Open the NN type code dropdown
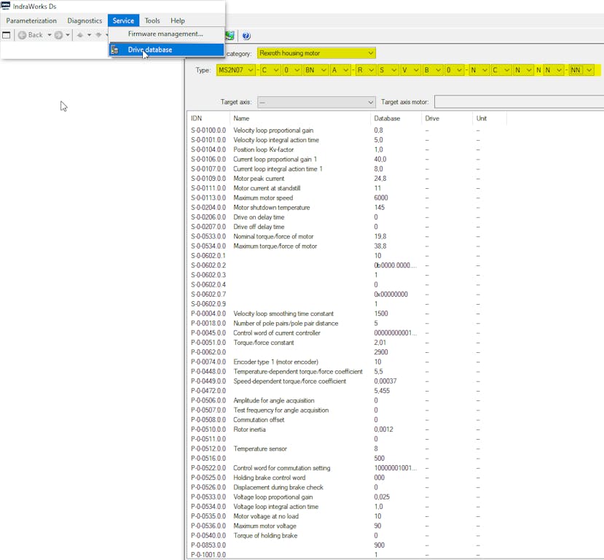The width and height of the screenshot is (604, 560). pyautogui.click(x=589, y=70)
